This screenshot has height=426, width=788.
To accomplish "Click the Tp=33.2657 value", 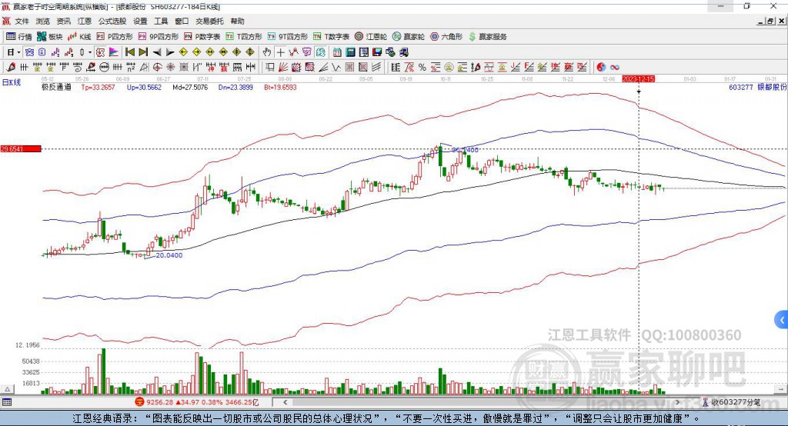I will click(98, 88).
